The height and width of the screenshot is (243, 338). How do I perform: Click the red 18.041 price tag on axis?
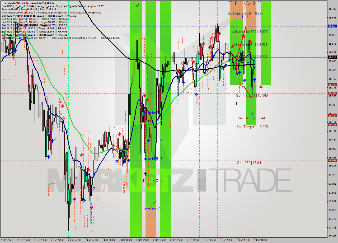pos(332,161)
